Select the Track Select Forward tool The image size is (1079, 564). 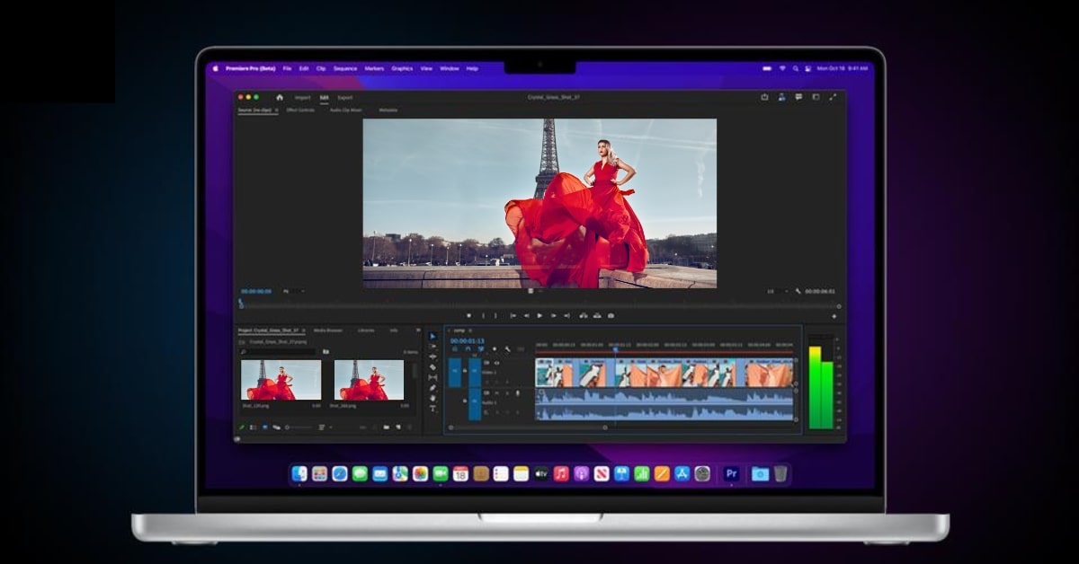click(x=432, y=347)
